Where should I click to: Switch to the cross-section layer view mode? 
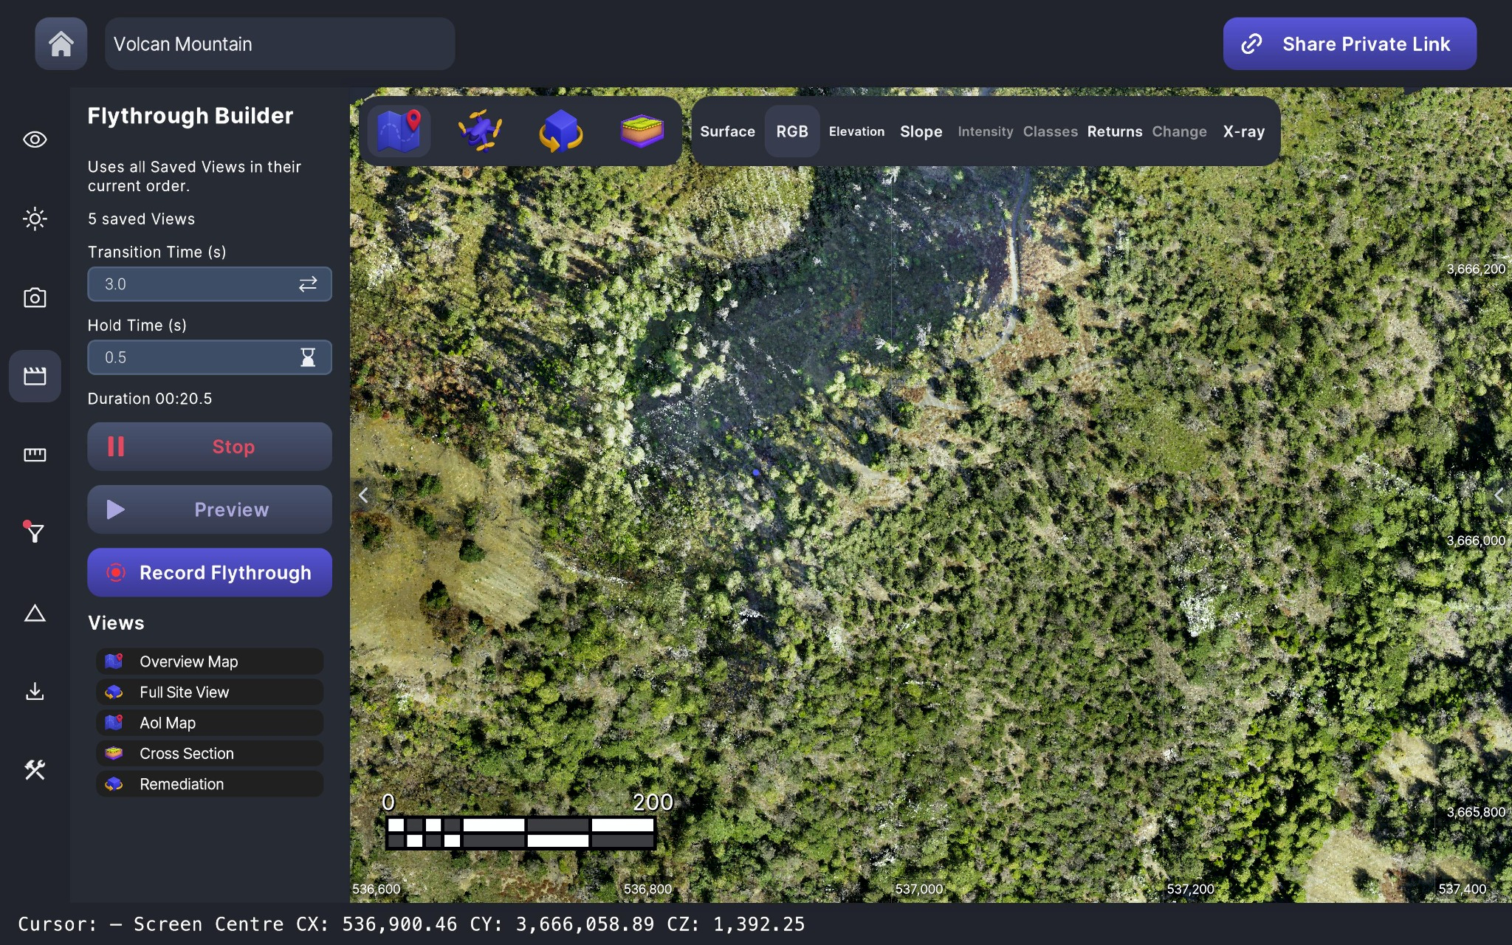coord(642,131)
